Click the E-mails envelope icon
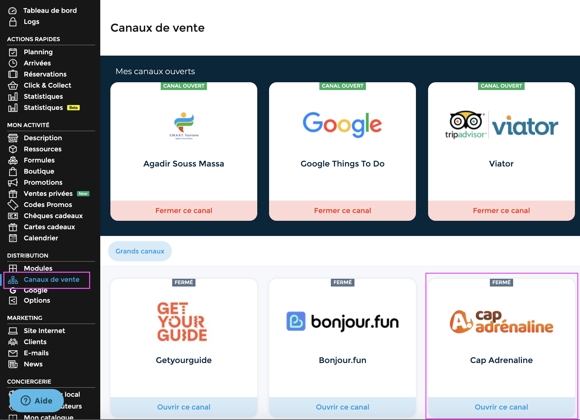This screenshot has height=420, width=580. 13,353
